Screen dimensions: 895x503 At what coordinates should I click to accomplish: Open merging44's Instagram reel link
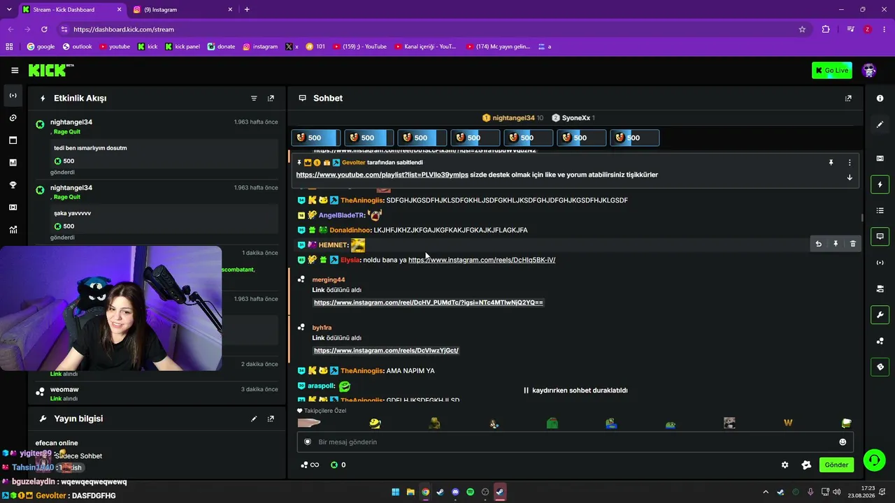[x=429, y=302]
